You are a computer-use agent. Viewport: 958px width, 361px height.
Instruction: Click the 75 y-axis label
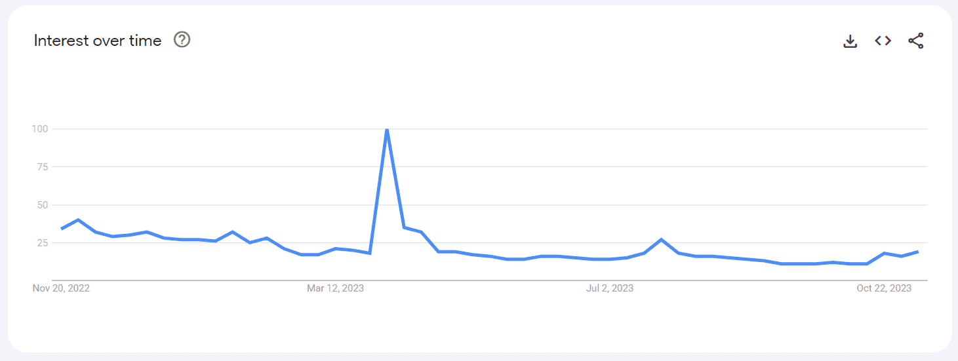tap(43, 167)
